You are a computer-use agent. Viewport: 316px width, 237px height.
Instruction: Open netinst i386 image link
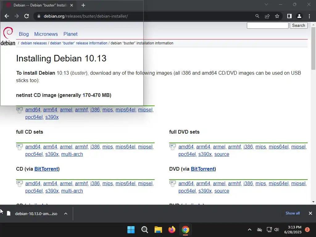point(95,110)
